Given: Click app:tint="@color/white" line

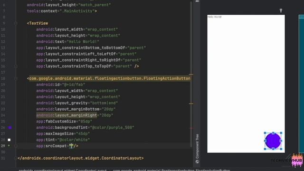Looking at the screenshot, I should [x=63, y=140].
